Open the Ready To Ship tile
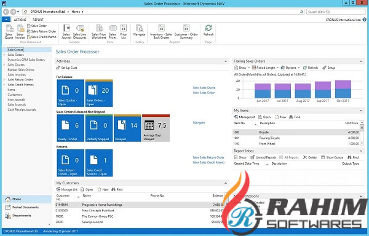The width and height of the screenshot is (369, 236). point(70,128)
